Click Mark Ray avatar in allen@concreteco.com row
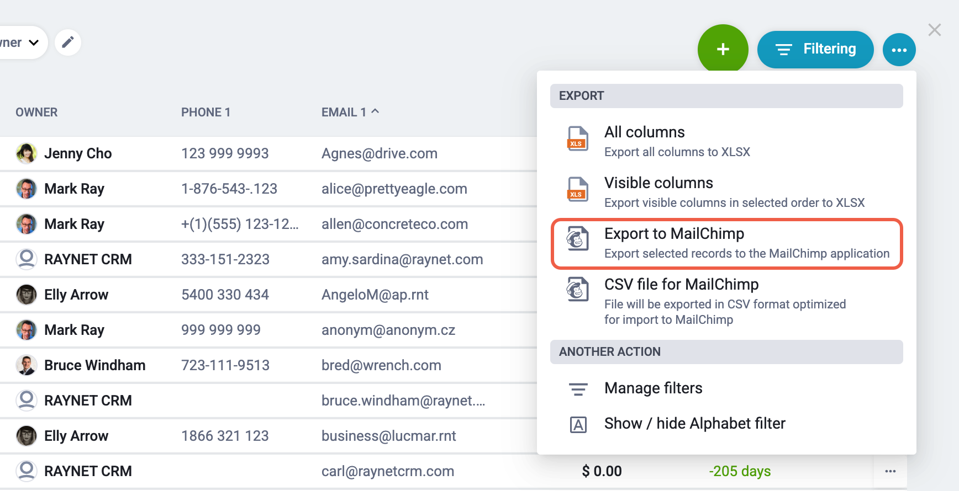This screenshot has height=491, width=959. point(27,224)
